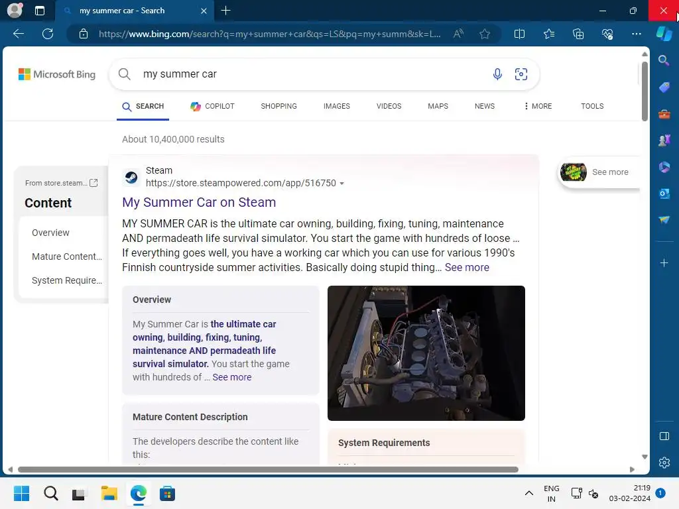Click the Microsoft Bing logo

click(x=57, y=74)
